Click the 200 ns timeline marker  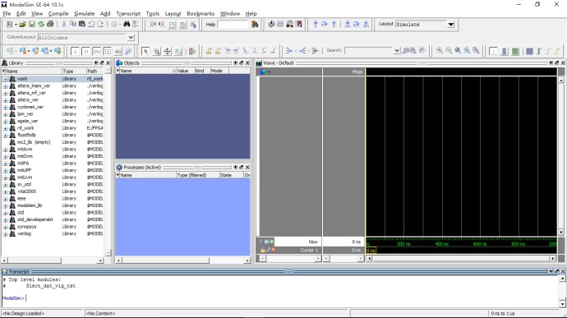[x=403, y=244]
